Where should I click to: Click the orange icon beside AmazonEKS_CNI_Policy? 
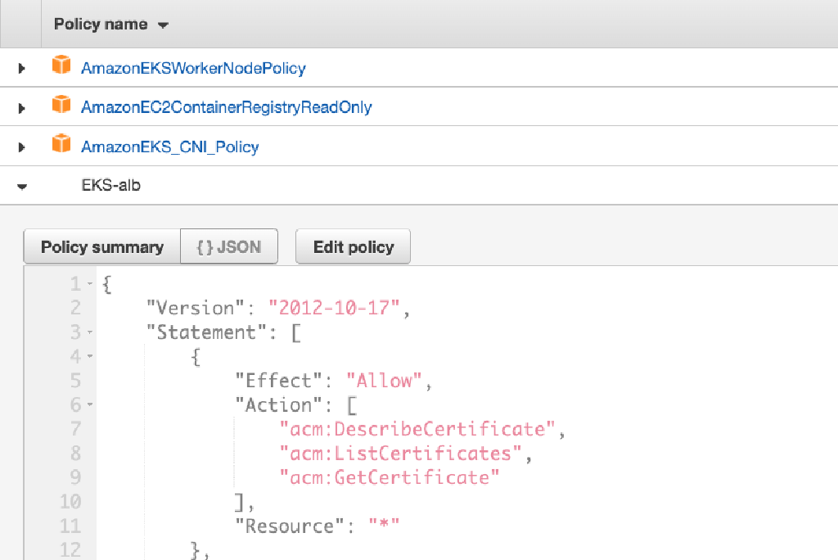pyautogui.click(x=61, y=146)
